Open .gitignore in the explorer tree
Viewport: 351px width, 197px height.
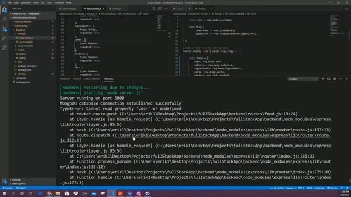(x=32, y=78)
